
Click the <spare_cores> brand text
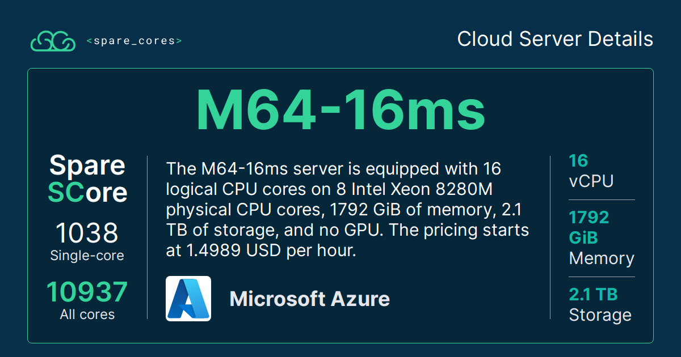point(134,41)
